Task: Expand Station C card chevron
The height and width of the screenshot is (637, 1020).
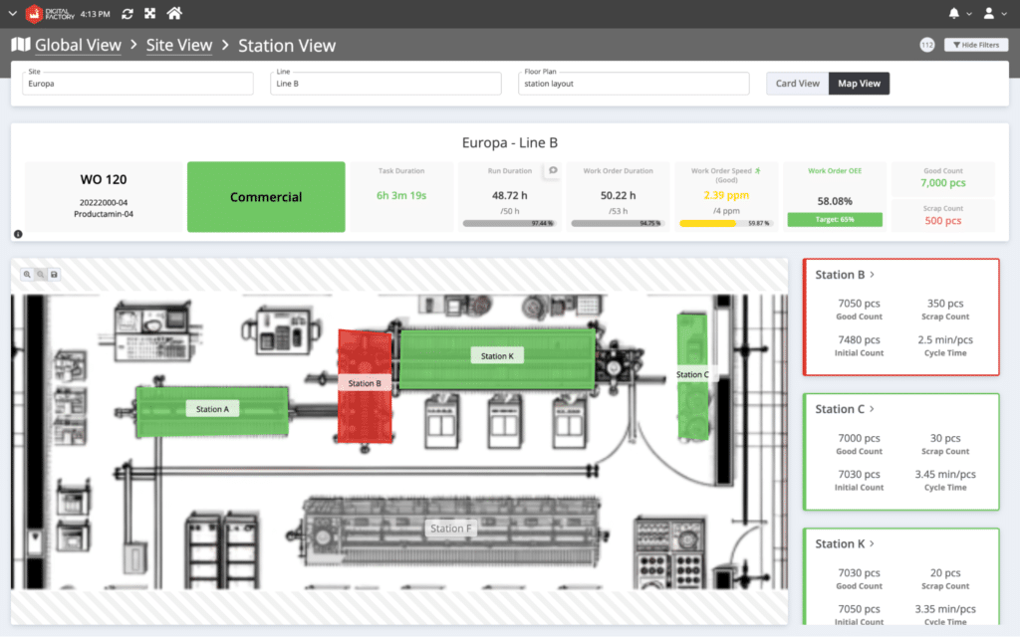Action: (873, 409)
